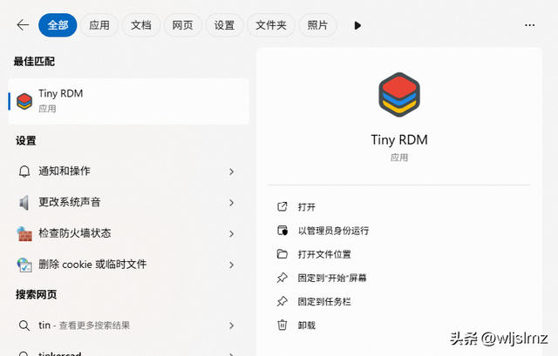Click the folder icon for 打开文件位置
The width and height of the screenshot is (558, 356).
click(282, 254)
